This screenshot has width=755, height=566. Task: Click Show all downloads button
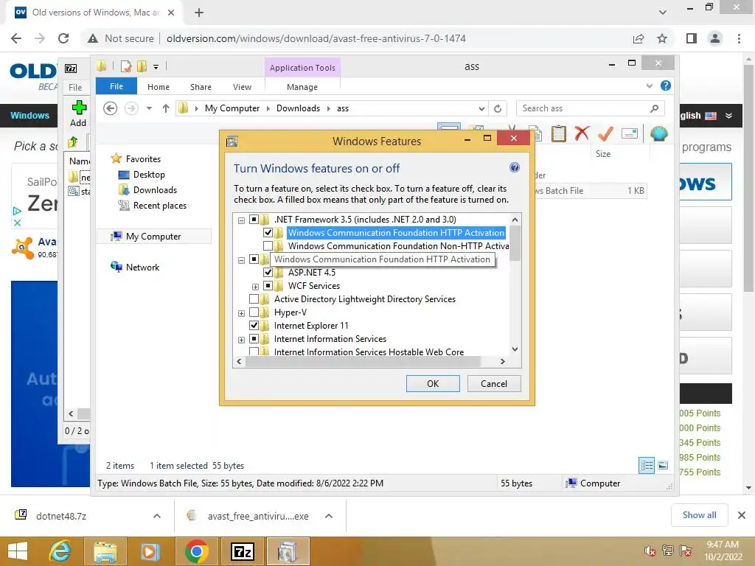[699, 515]
